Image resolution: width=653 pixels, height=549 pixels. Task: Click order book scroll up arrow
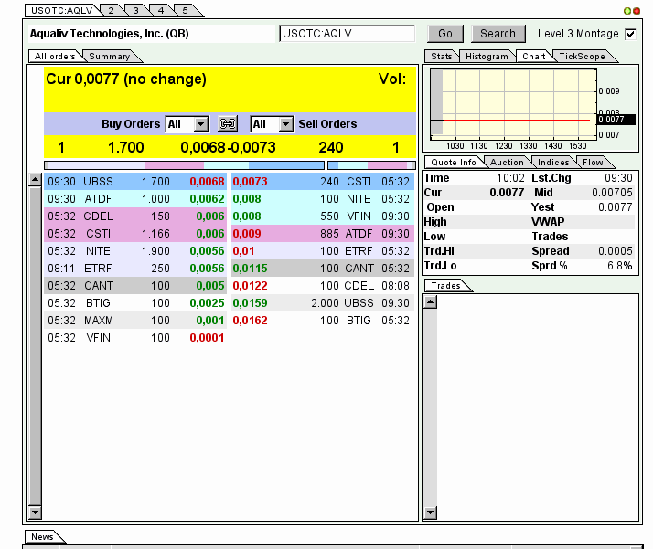pyautogui.click(x=35, y=180)
